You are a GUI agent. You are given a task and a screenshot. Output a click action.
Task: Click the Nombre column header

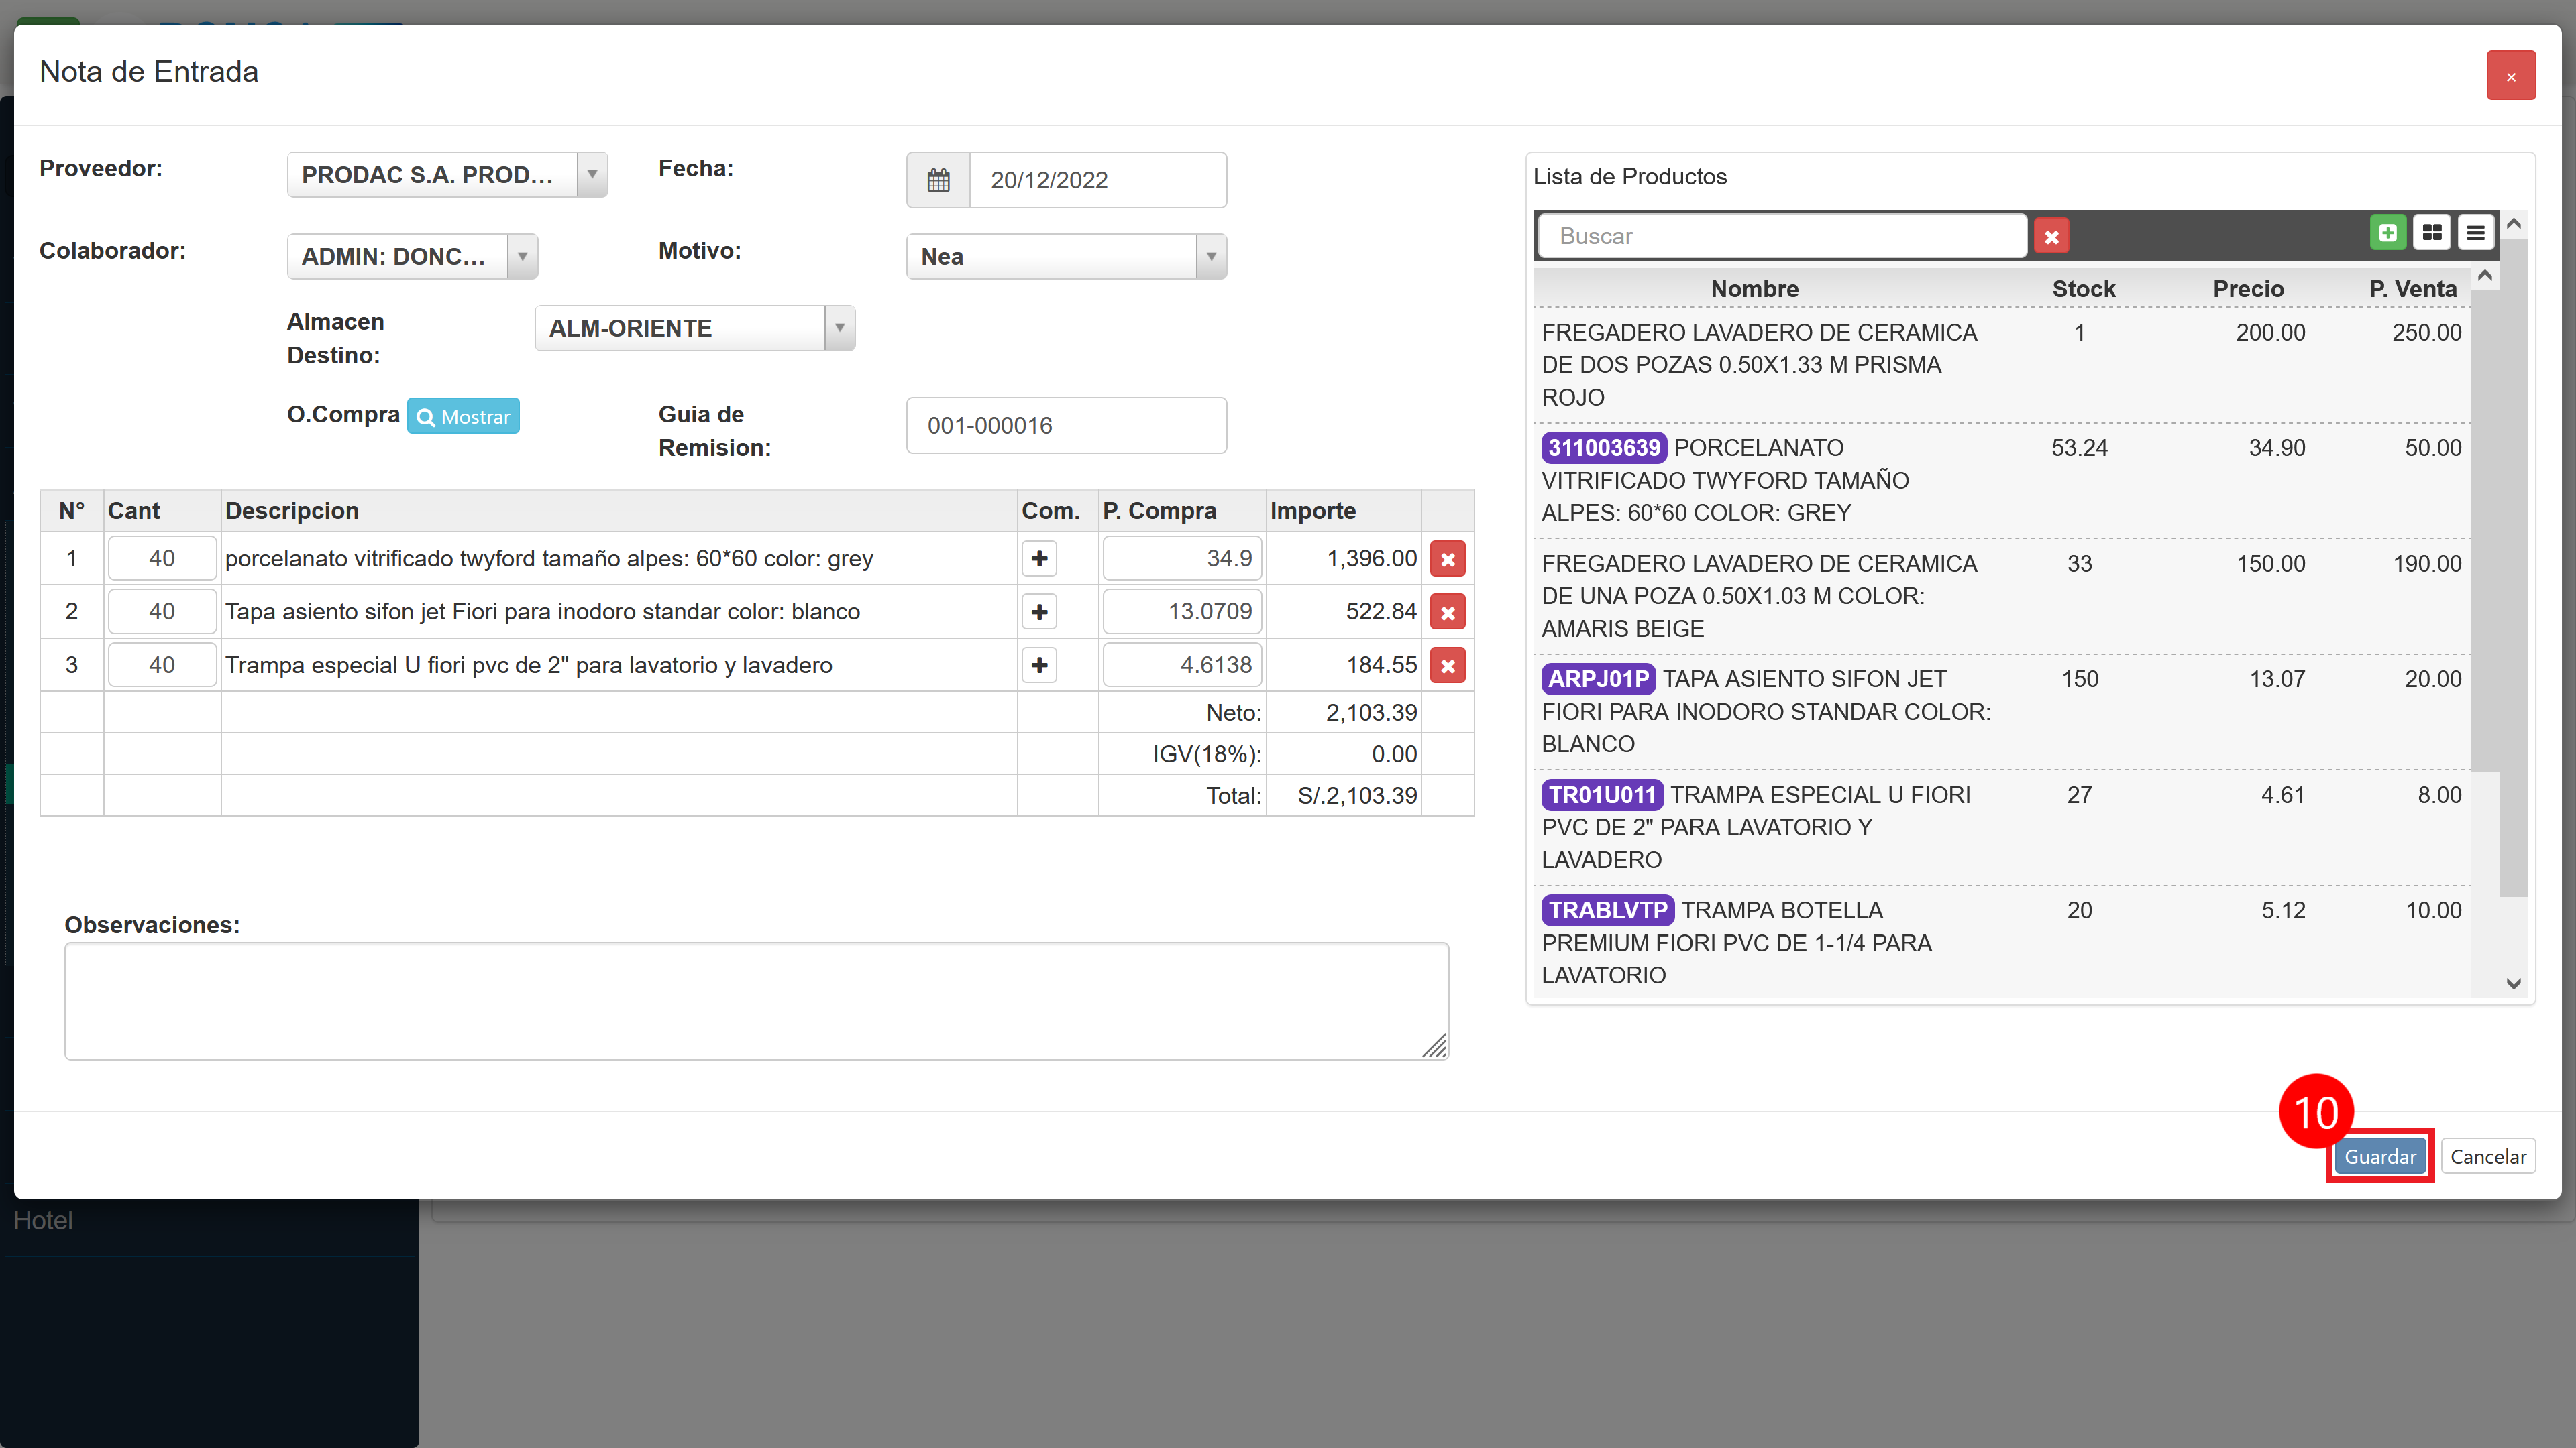(1754, 289)
